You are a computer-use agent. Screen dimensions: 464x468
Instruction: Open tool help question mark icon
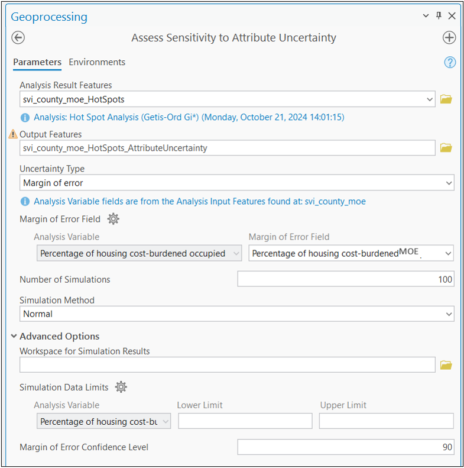[x=450, y=62]
